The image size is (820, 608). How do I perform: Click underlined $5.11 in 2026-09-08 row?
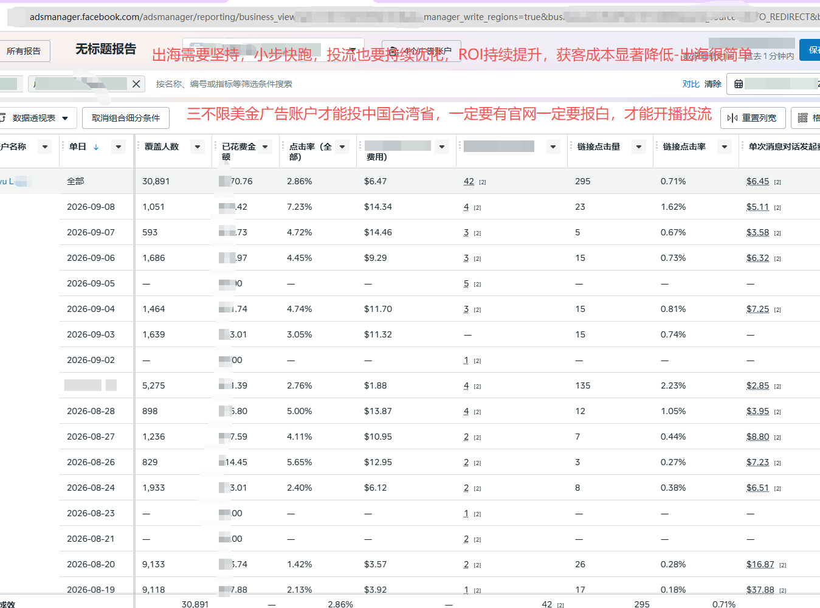click(x=757, y=207)
